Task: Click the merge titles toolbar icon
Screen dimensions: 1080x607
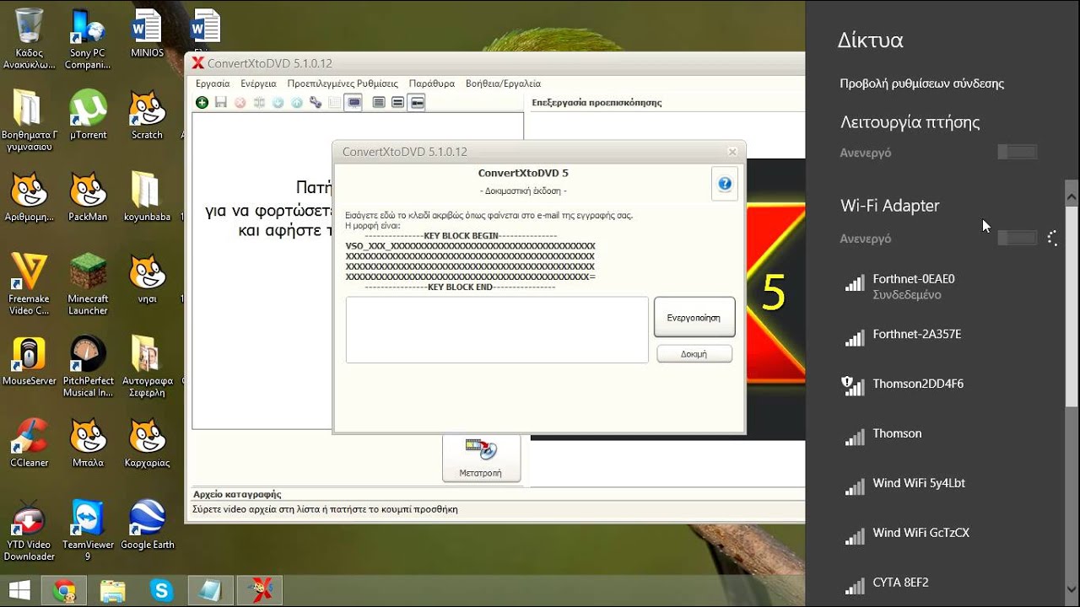Action: point(259,103)
